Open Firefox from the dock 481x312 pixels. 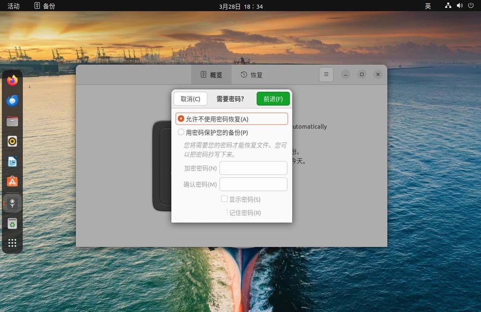pyautogui.click(x=13, y=80)
